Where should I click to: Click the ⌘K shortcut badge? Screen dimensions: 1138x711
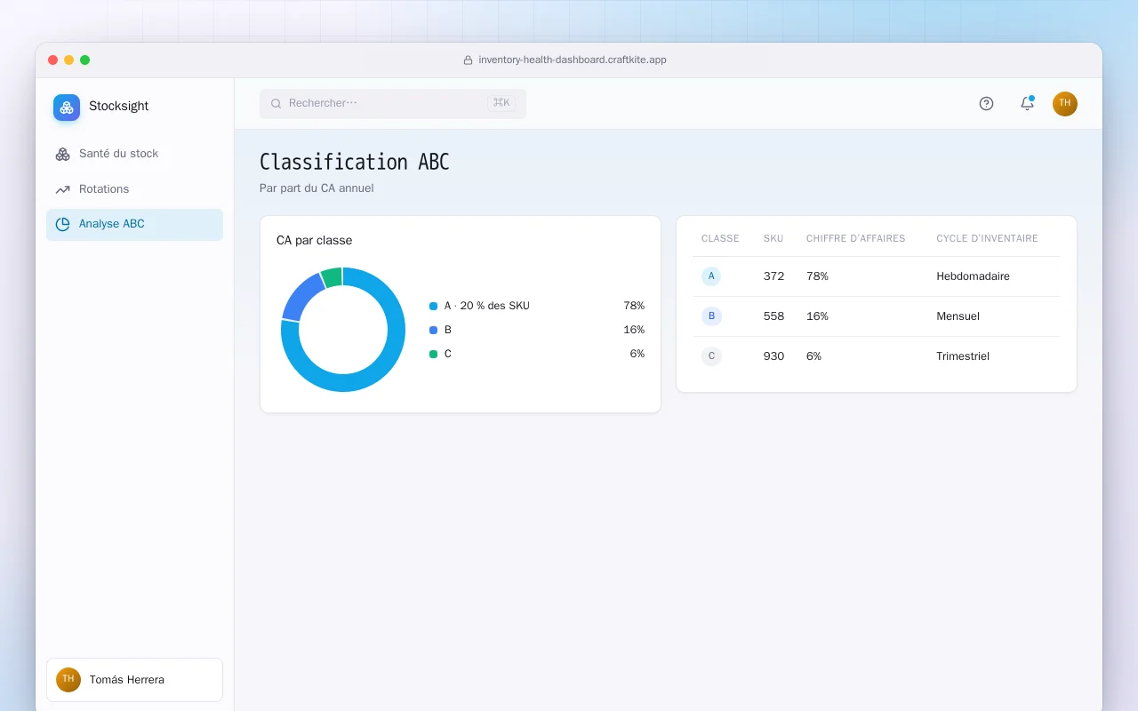click(x=501, y=103)
